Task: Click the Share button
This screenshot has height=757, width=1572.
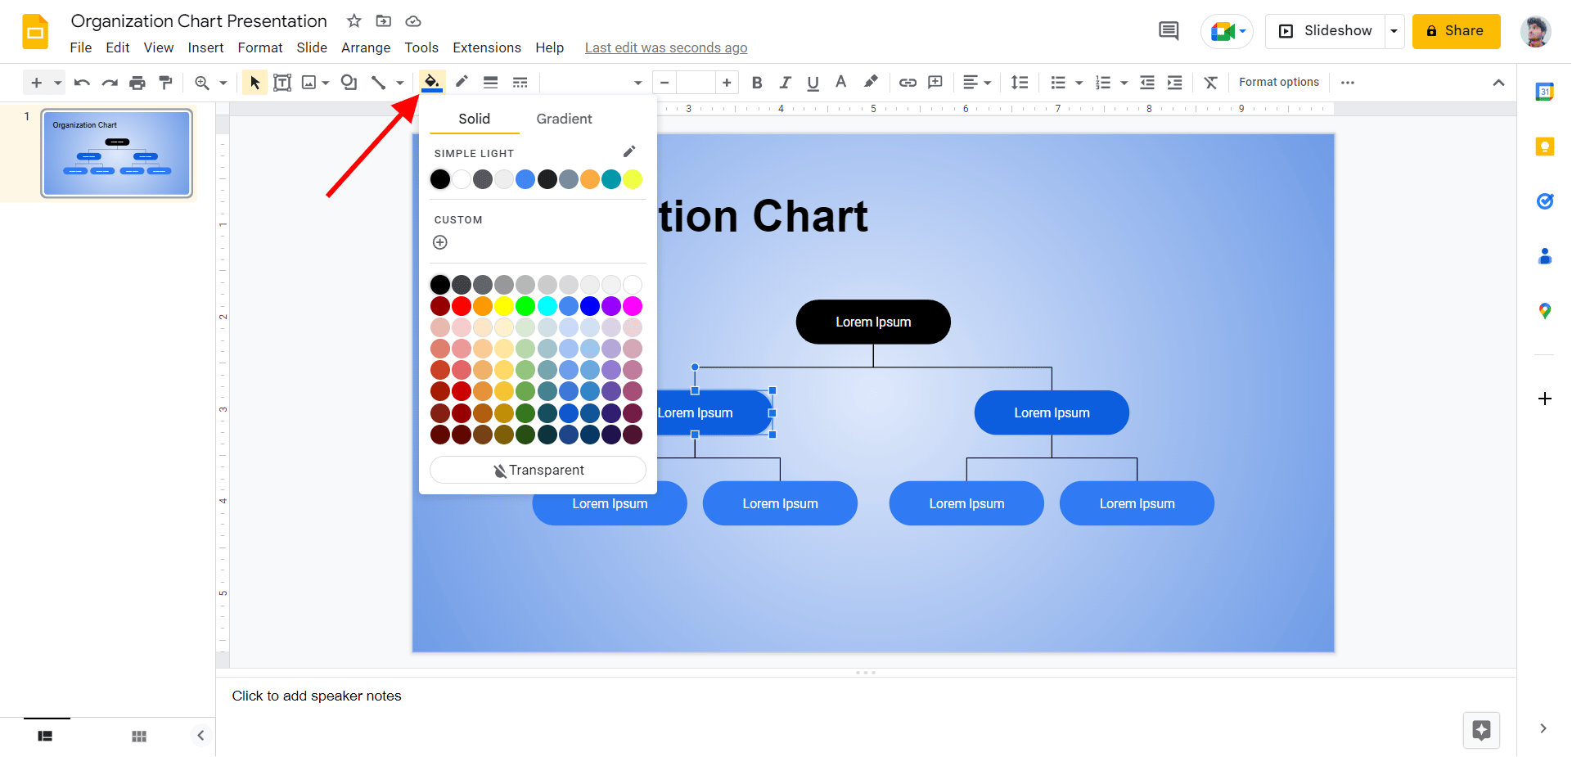Action: click(x=1457, y=30)
